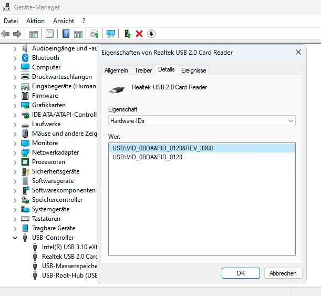
Task: Open the ? help menu
Action: (x=84, y=21)
